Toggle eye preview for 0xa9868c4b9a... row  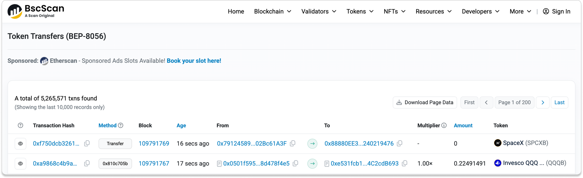click(x=20, y=164)
